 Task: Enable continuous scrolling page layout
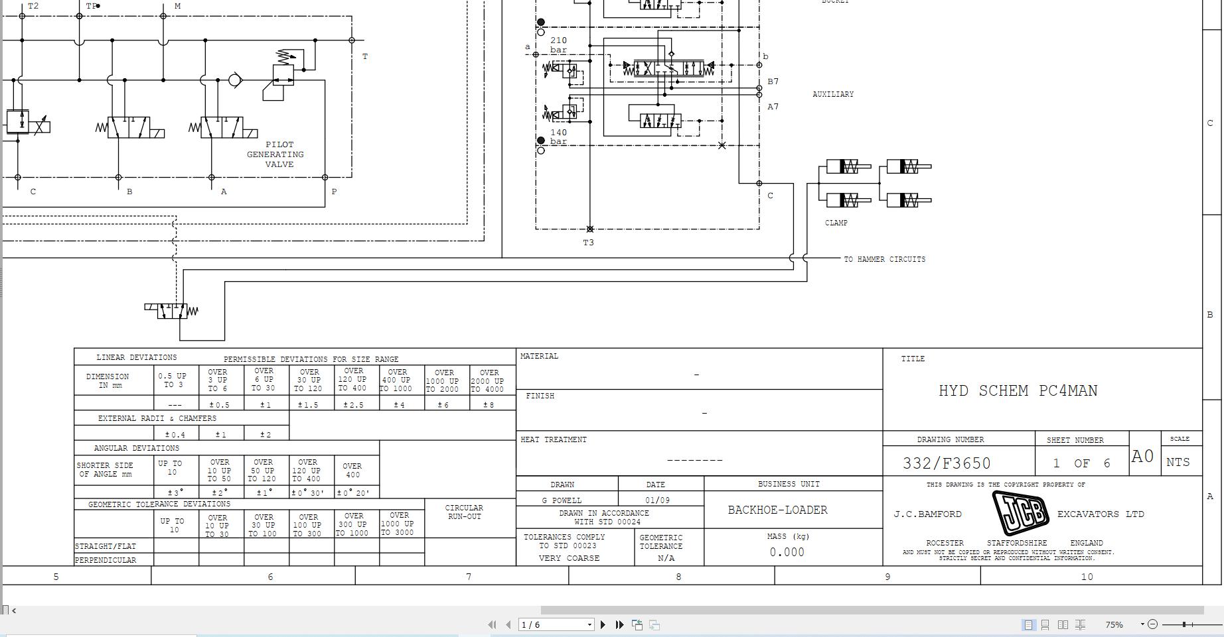pyautogui.click(x=1045, y=624)
